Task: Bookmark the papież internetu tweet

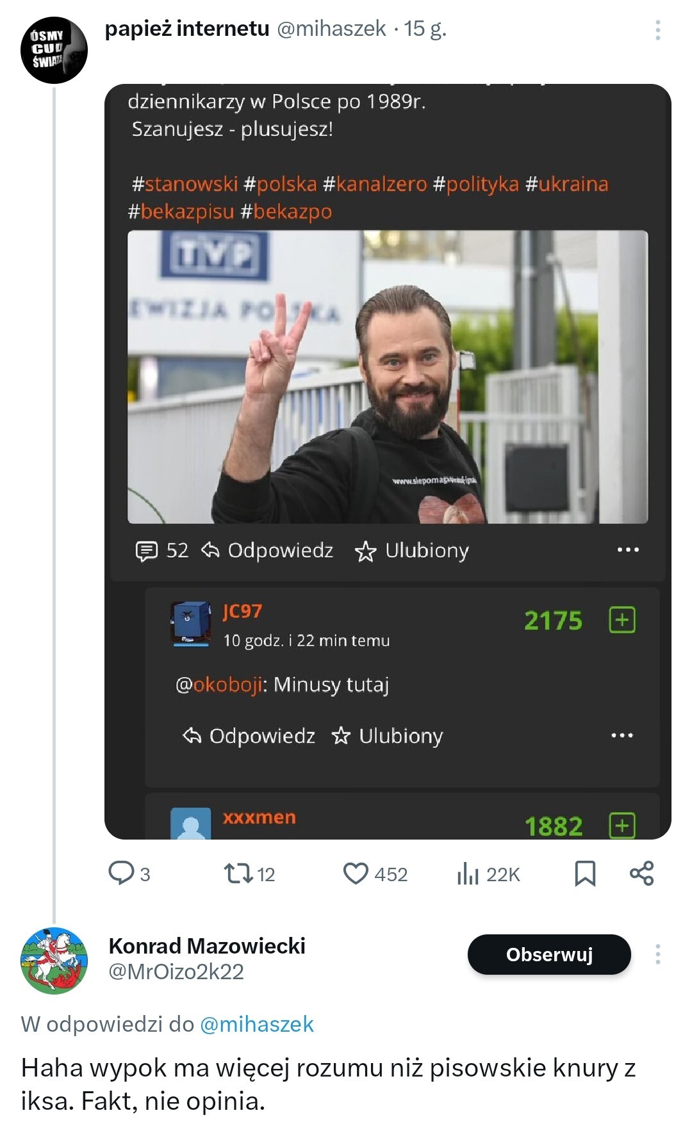Action: (x=585, y=874)
